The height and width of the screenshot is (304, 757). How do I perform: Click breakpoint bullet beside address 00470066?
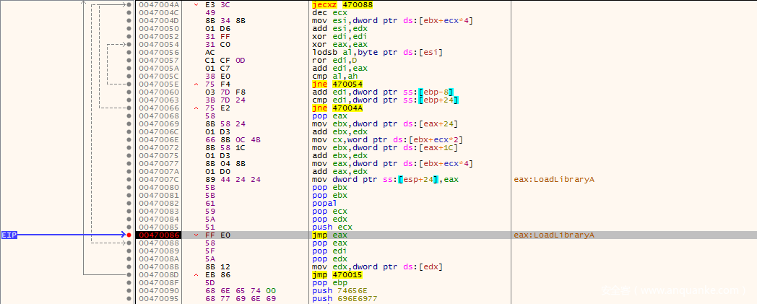129,108
